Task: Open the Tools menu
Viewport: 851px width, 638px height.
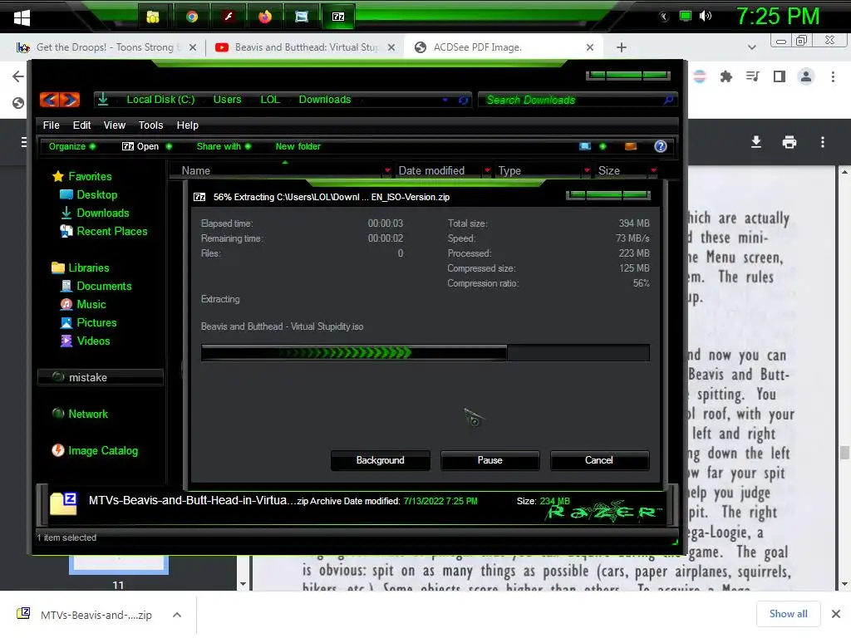Action: pos(151,125)
